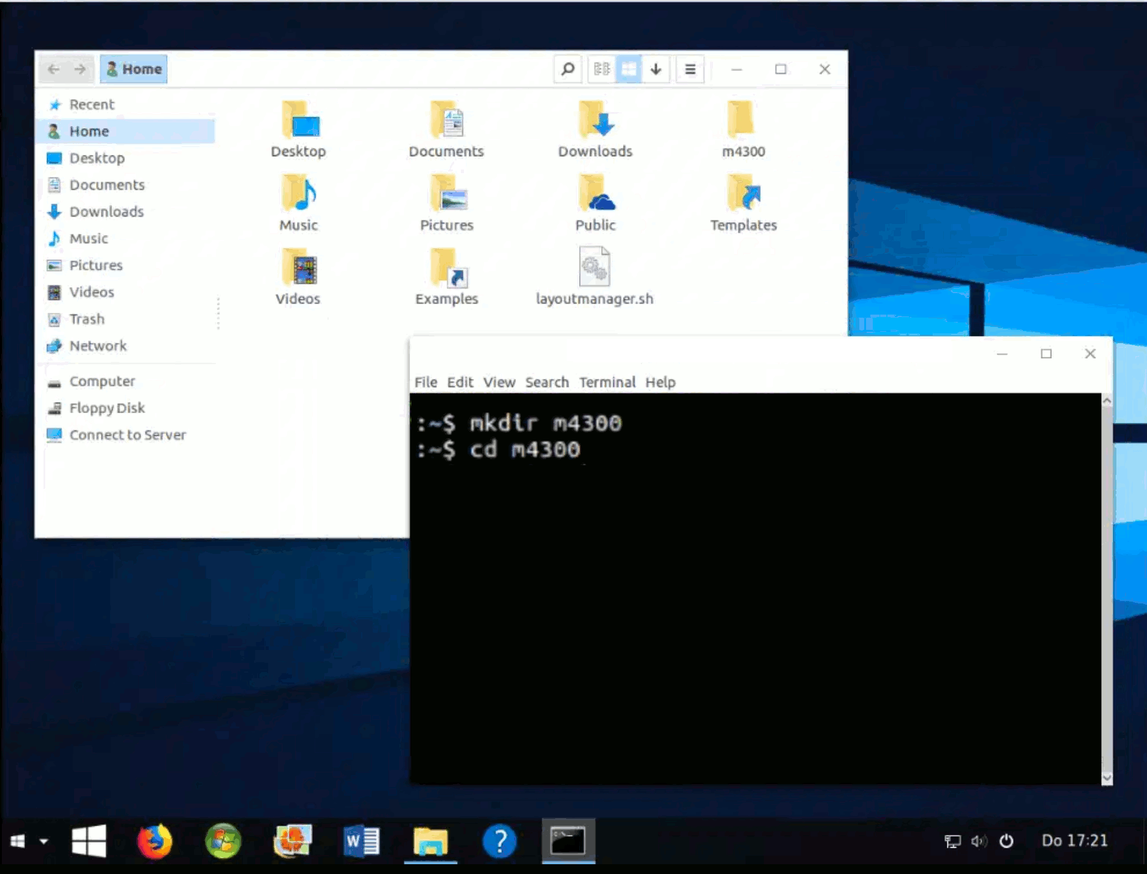The image size is (1147, 874).
Task: Select Trash in the sidebar
Action: 87,319
